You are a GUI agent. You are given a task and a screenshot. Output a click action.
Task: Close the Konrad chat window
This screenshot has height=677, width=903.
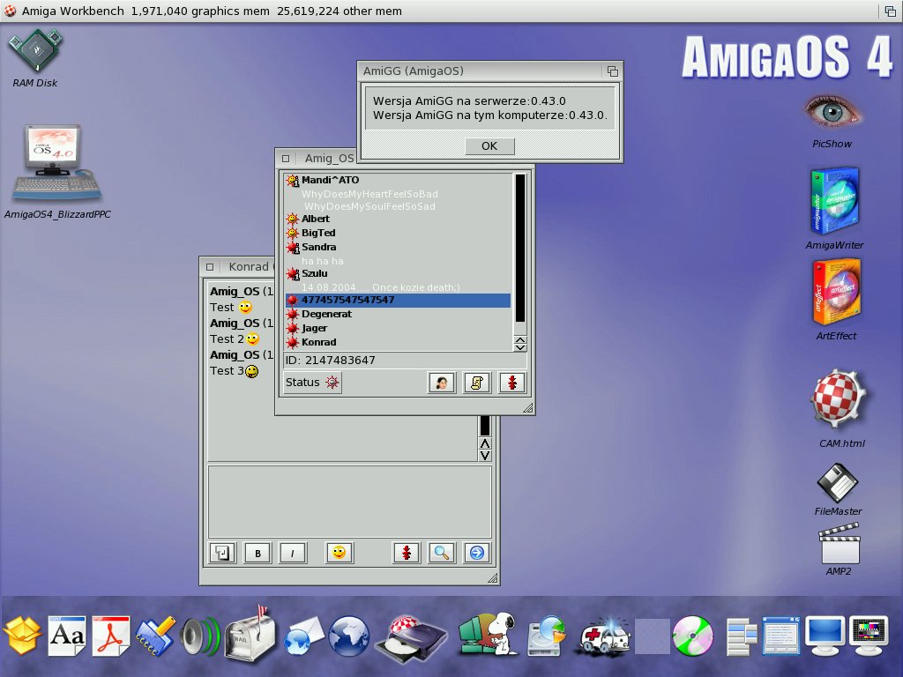[x=210, y=266]
